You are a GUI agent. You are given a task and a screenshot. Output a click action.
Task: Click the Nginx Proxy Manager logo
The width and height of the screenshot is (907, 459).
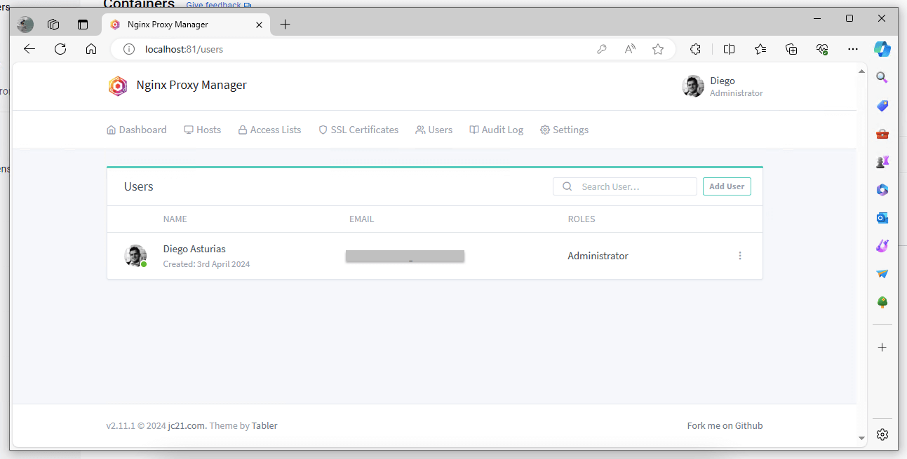tap(118, 85)
